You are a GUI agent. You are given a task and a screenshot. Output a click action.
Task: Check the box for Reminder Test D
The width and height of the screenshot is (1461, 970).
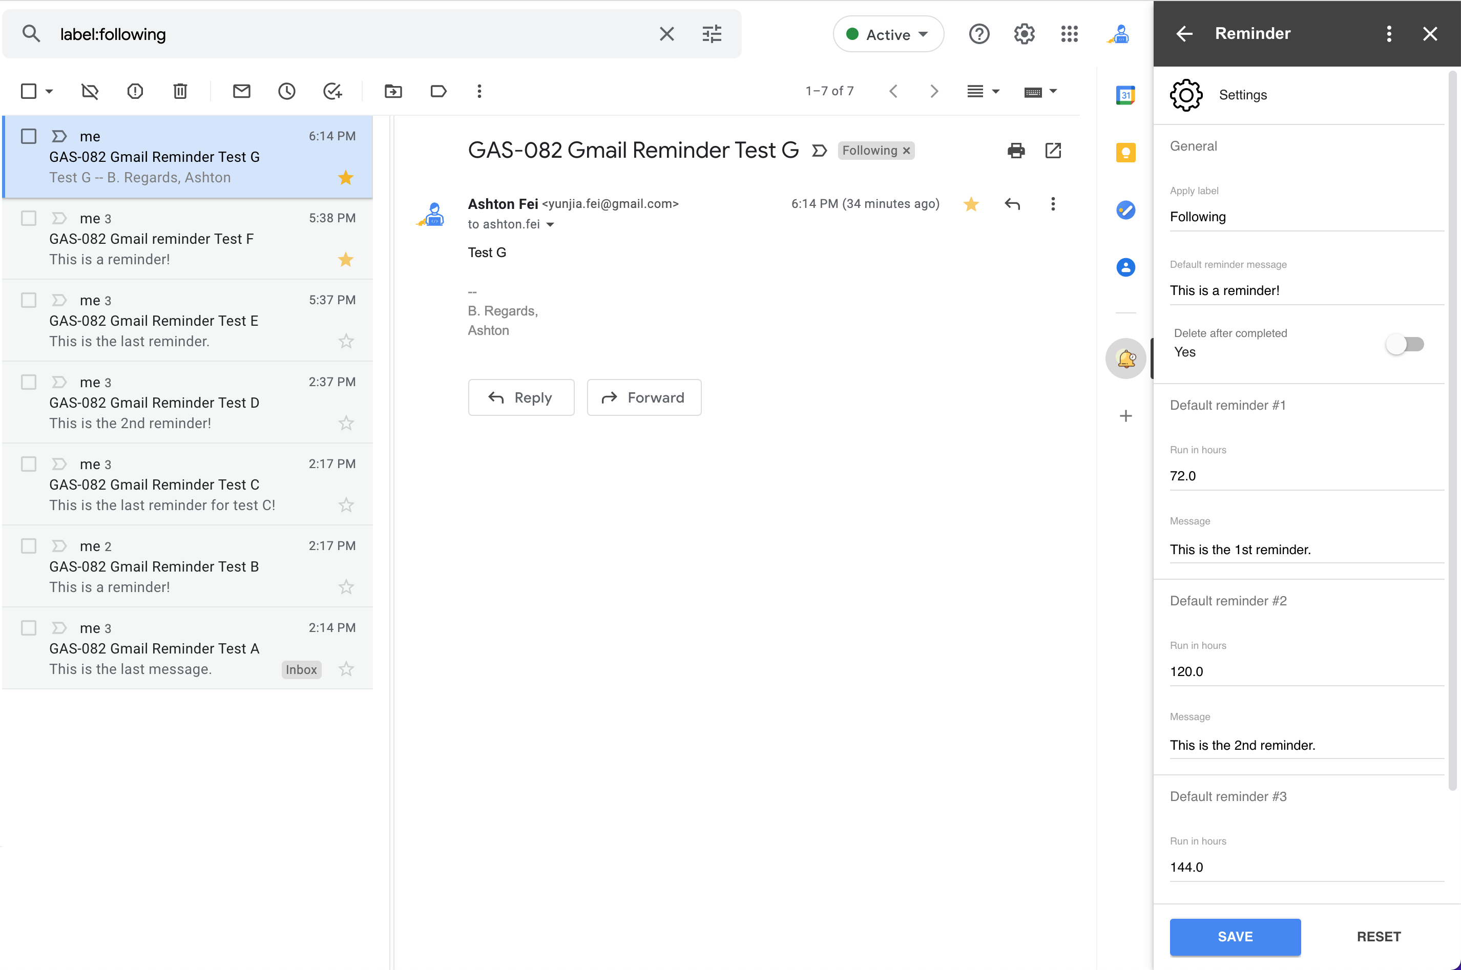click(29, 382)
